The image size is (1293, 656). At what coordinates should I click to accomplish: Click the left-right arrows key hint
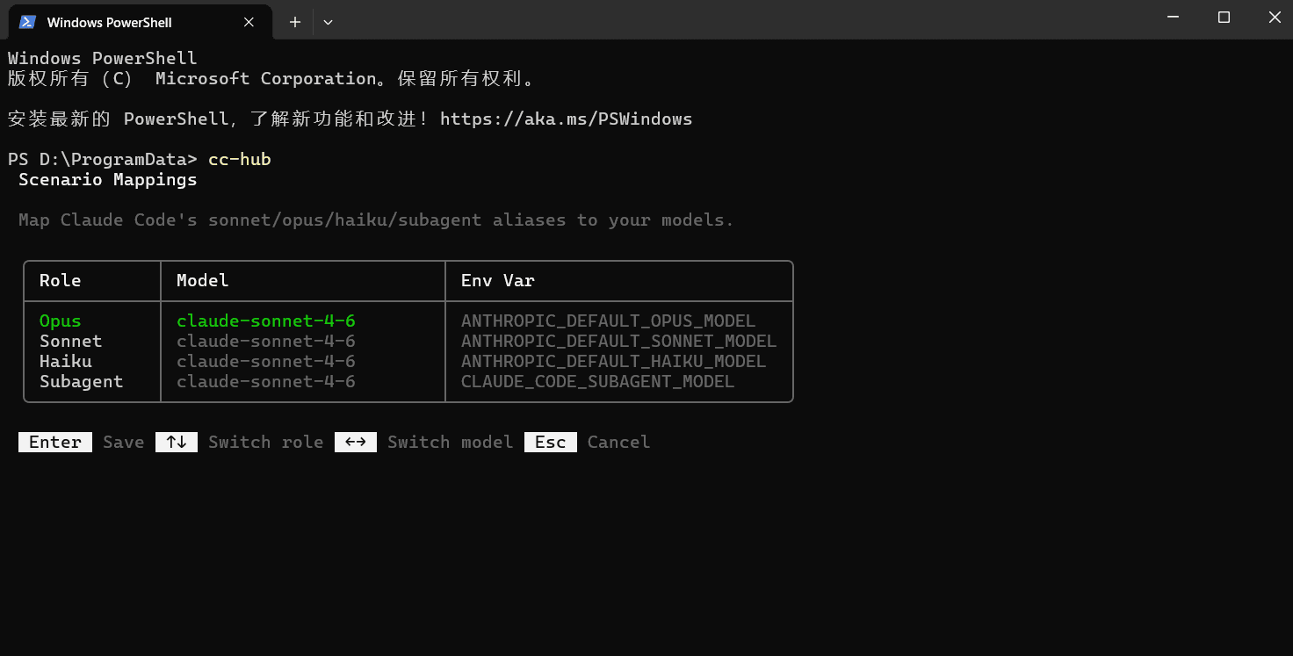[x=356, y=442]
